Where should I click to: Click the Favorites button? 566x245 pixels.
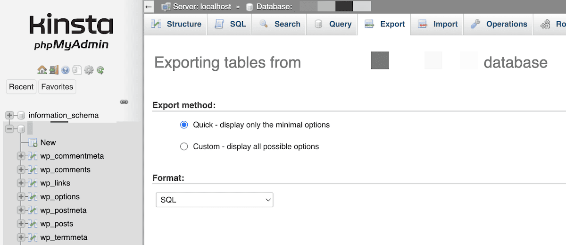pyautogui.click(x=57, y=87)
